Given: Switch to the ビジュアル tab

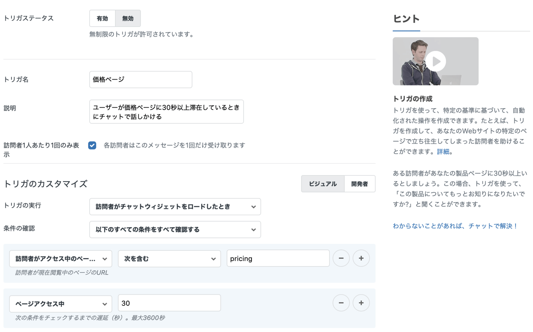Looking at the screenshot, I should point(323,184).
